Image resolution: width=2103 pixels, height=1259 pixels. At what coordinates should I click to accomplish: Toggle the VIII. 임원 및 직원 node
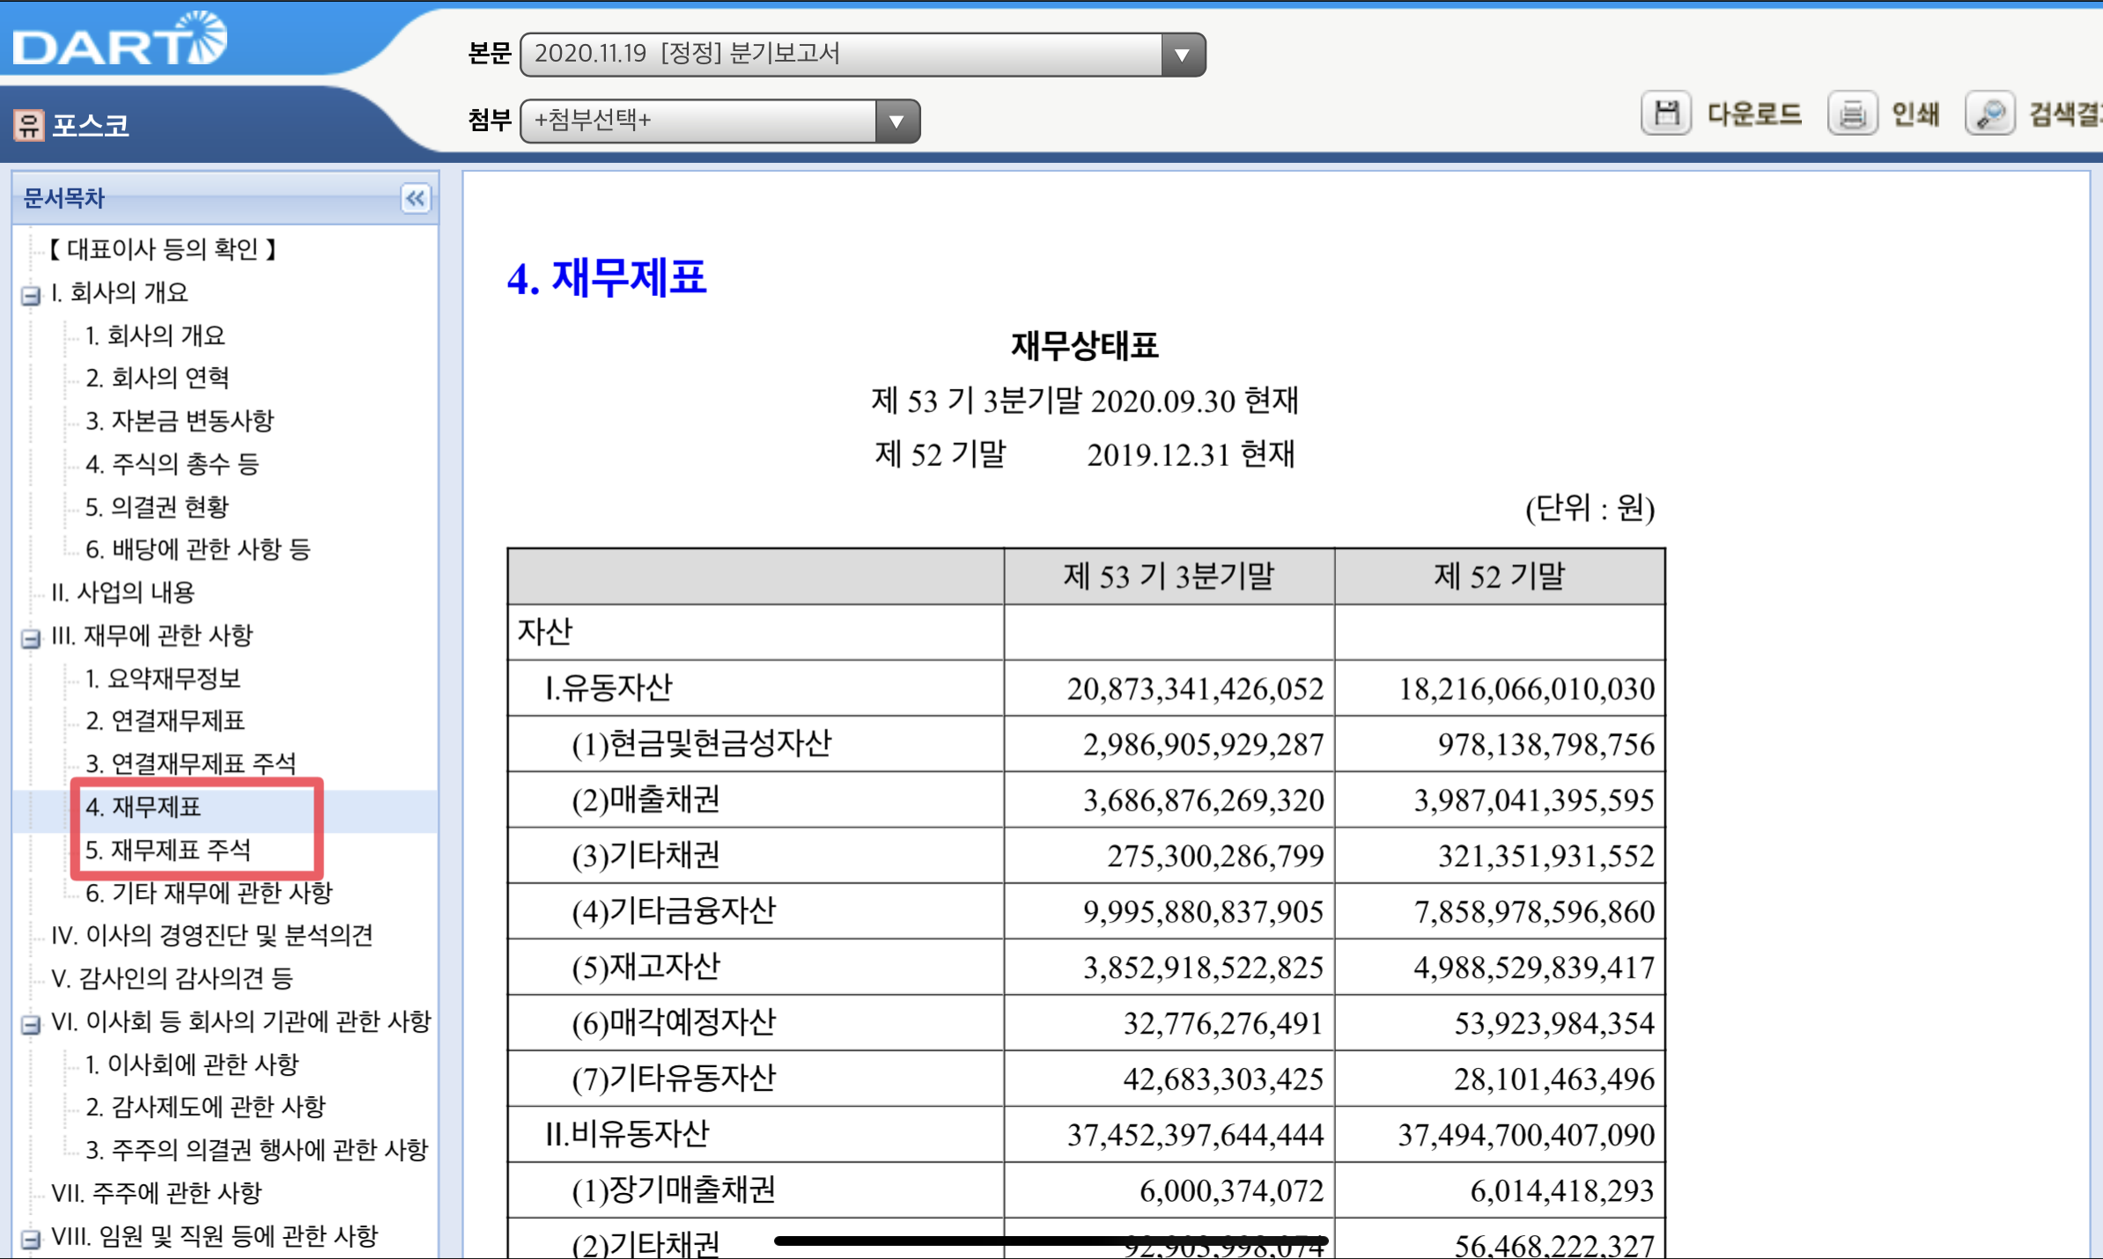coord(31,1239)
